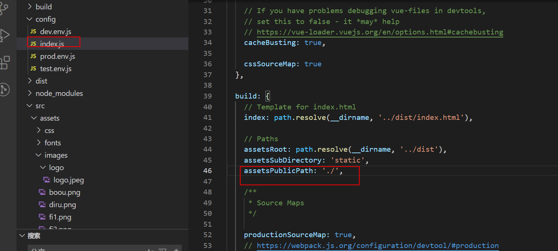Collapse the 搜索 panel section

22,236
